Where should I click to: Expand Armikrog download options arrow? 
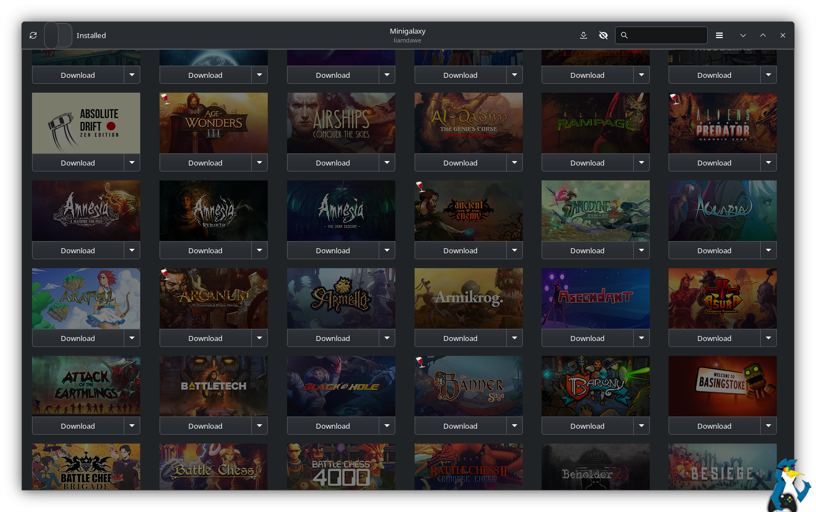pos(515,338)
